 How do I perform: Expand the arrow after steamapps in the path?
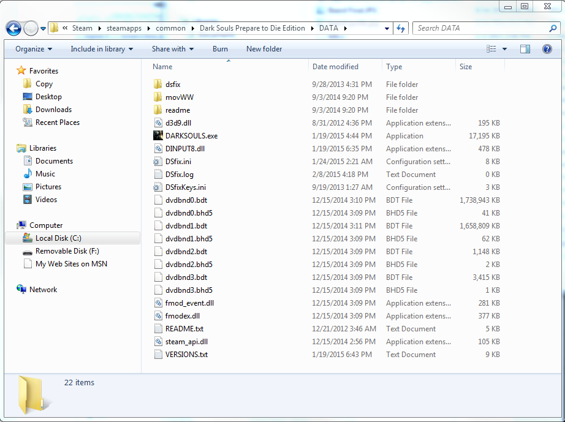(148, 28)
